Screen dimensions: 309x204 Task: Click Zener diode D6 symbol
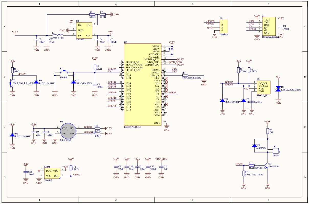coord(12,135)
